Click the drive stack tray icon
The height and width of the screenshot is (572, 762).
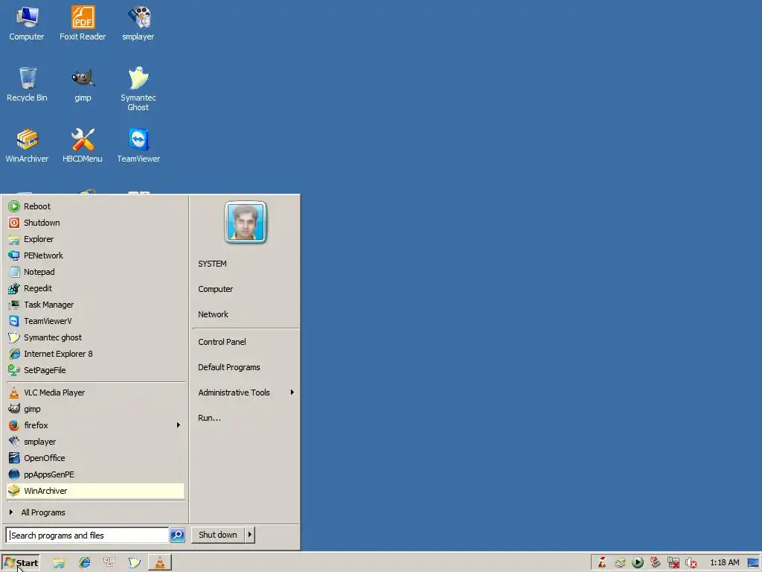point(620,563)
